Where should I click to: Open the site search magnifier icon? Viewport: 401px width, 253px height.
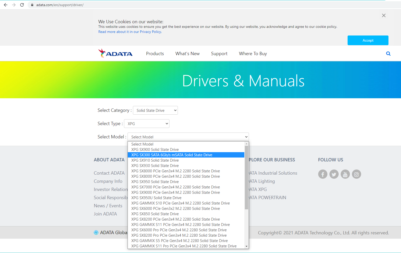[x=388, y=54]
